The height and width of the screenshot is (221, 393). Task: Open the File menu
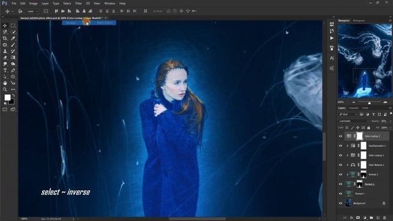[14, 4]
